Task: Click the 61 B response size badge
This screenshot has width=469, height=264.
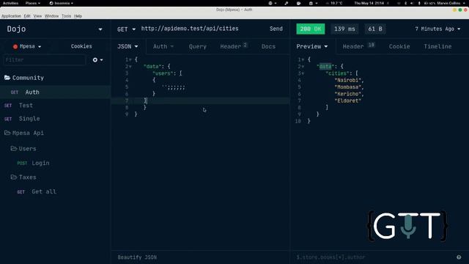Action: (x=375, y=29)
